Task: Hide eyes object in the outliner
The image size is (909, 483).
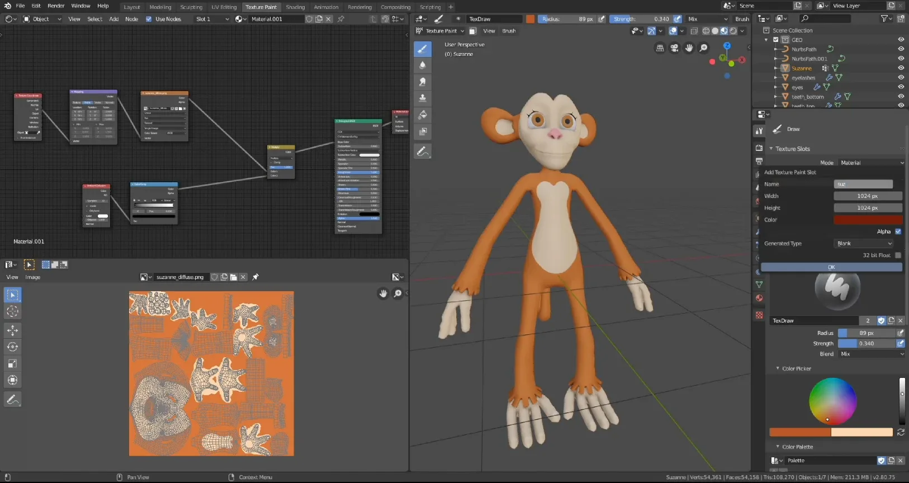Action: 901,87
